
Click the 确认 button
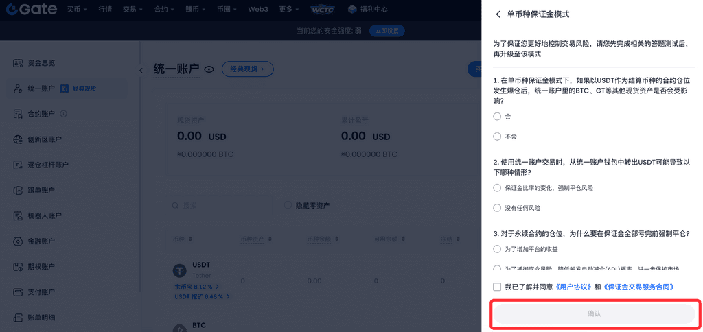tap(594, 313)
